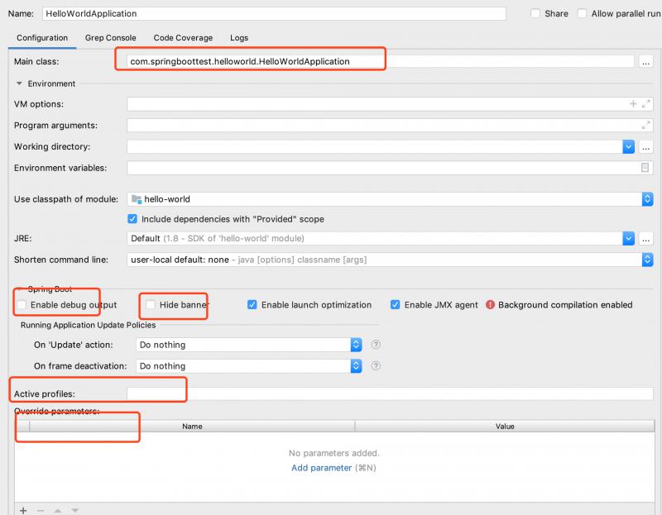Add override parameter with plus button
662x515 pixels.
[23, 510]
